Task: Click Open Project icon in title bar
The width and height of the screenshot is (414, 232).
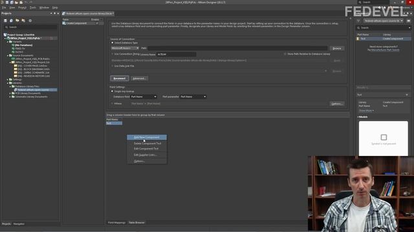Action: pos(21,2)
